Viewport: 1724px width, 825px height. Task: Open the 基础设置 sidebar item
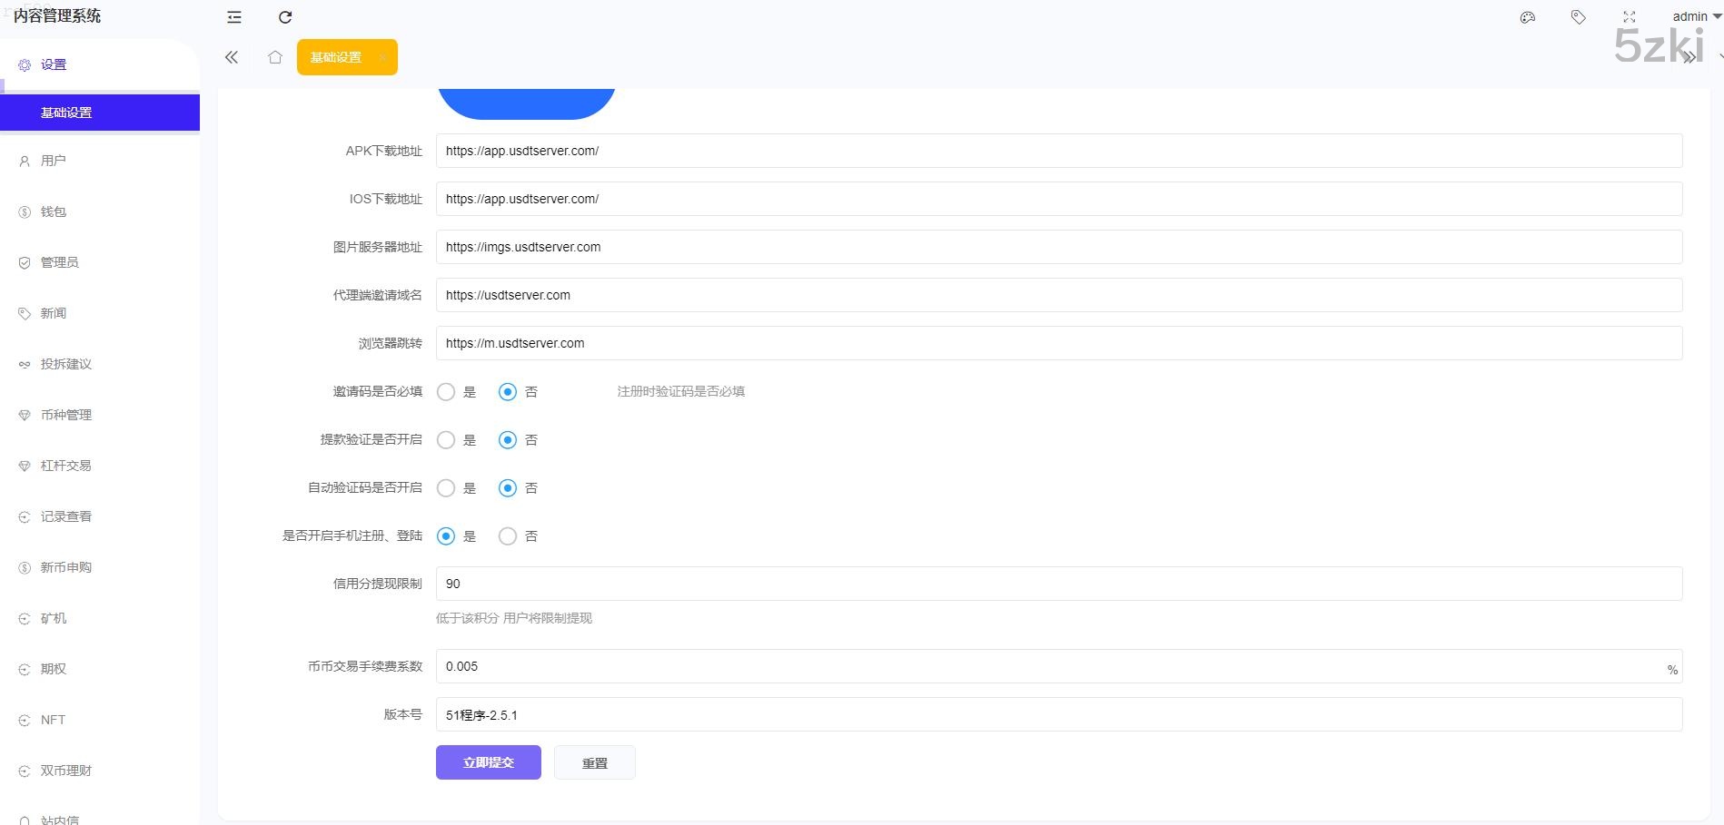click(66, 113)
